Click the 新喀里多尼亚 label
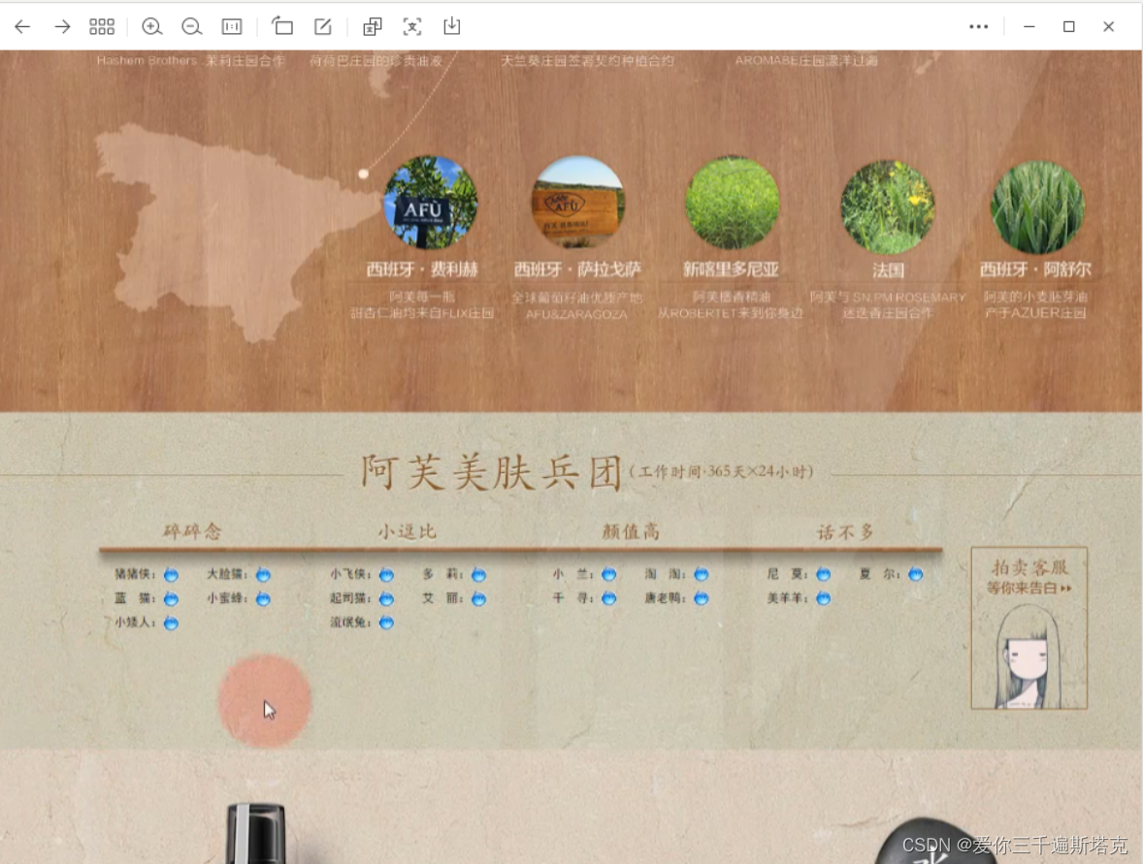The width and height of the screenshot is (1143, 864). coord(731,270)
